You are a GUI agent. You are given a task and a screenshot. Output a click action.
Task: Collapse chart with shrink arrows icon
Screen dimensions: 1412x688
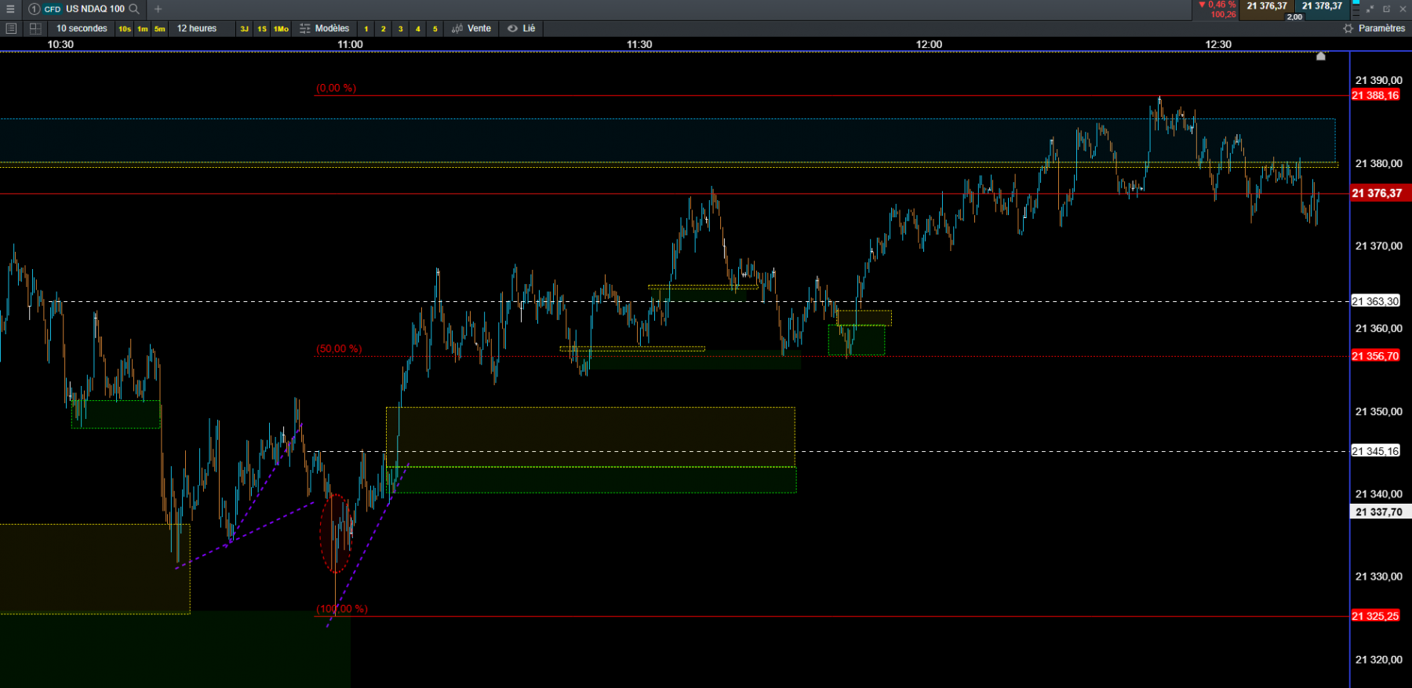pyautogui.click(x=1370, y=9)
